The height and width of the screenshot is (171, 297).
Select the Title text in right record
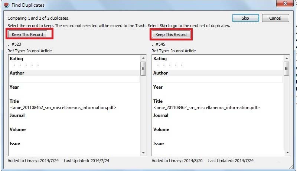(x=207, y=108)
